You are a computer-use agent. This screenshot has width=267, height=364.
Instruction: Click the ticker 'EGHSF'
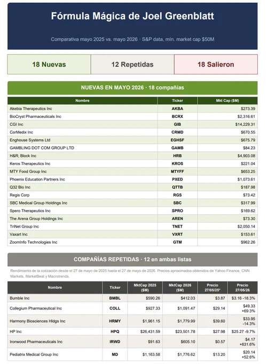click(177, 140)
